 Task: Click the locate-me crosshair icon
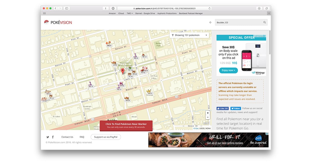[210, 23]
